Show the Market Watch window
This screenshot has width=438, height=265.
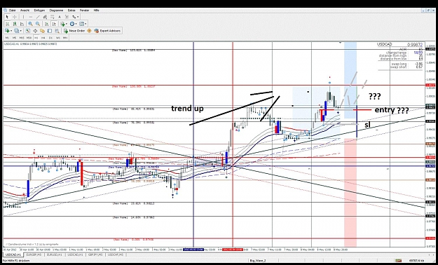pyautogui.click(x=27, y=31)
